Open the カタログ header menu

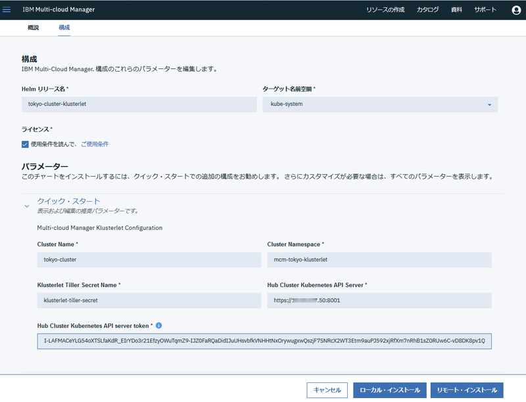(427, 10)
